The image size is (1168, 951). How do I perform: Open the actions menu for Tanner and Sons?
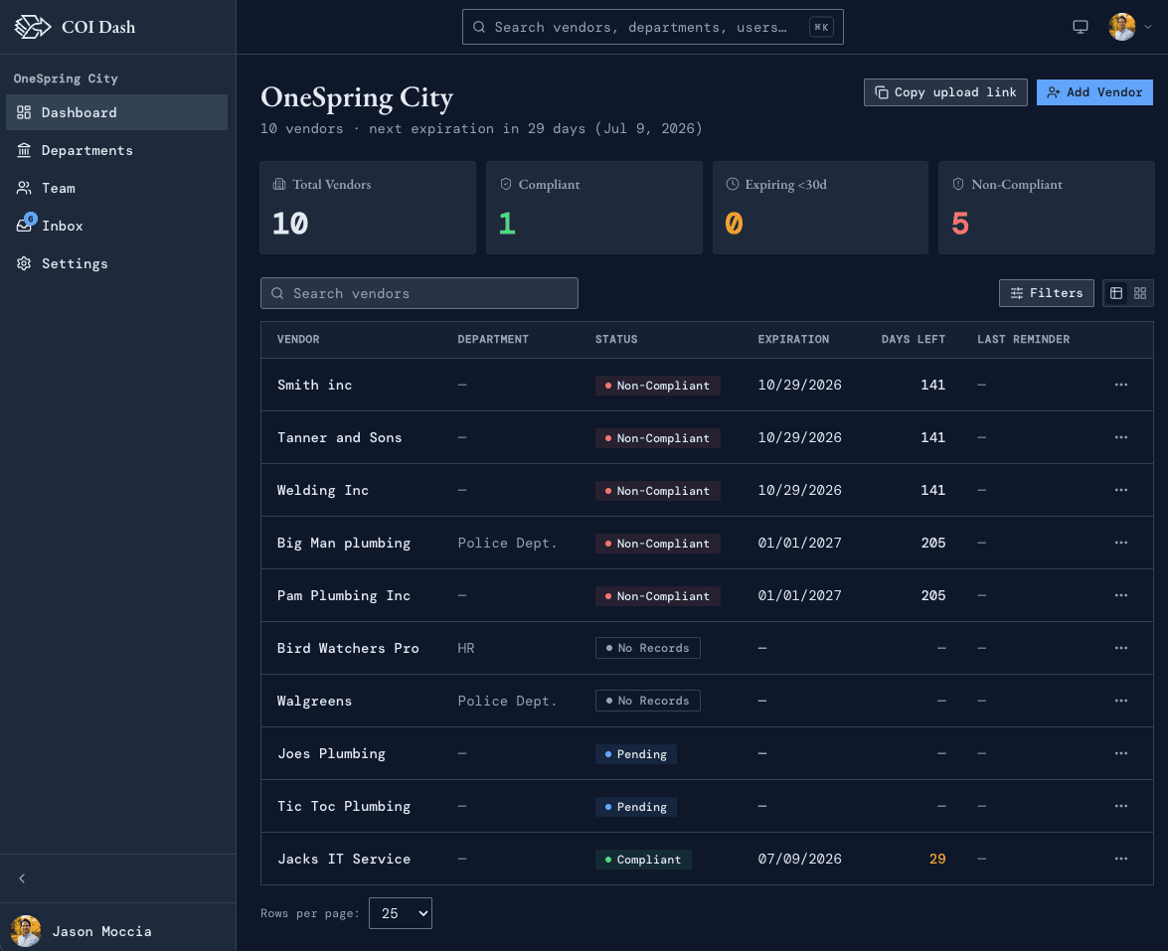(1121, 438)
